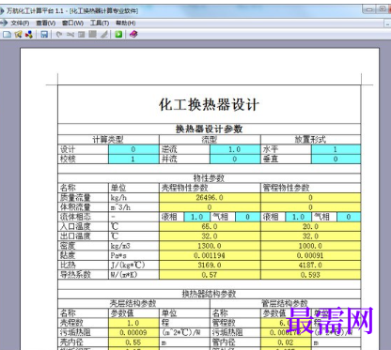Click shell 污垢热阻 cell 0.00009
391x350 pixels.
pos(133,332)
